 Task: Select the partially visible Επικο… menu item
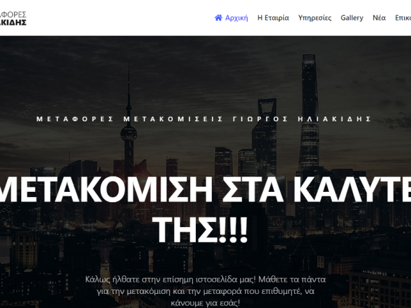tap(403, 18)
